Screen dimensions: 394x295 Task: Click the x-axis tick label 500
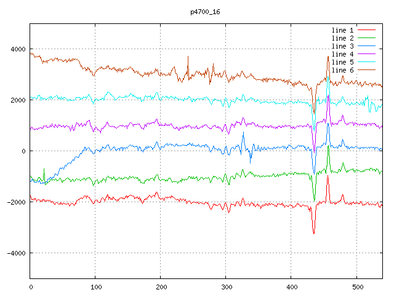356,286
